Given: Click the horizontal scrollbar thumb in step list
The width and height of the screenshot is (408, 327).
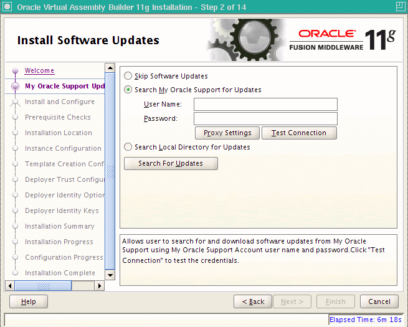Looking at the screenshot, I should pyautogui.click(x=43, y=286).
